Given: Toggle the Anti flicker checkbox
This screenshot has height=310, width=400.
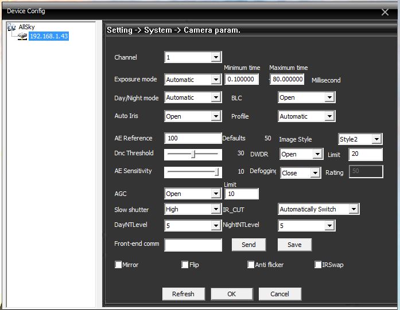Looking at the screenshot, I should pyautogui.click(x=251, y=264).
